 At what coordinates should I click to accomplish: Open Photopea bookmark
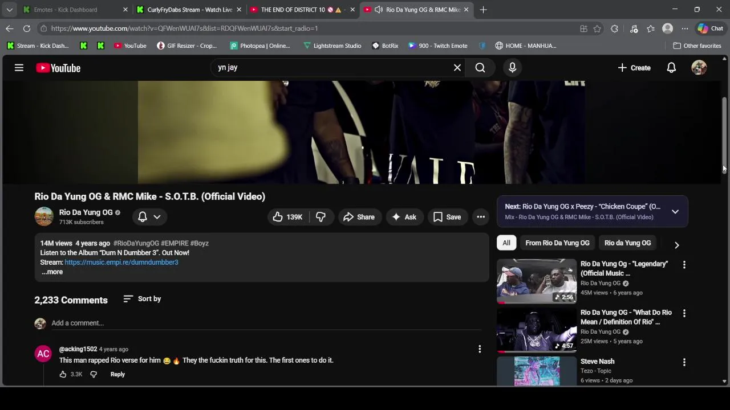[260, 46]
